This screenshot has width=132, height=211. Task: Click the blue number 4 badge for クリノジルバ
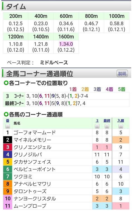pyautogui.click(x=8, y=154)
